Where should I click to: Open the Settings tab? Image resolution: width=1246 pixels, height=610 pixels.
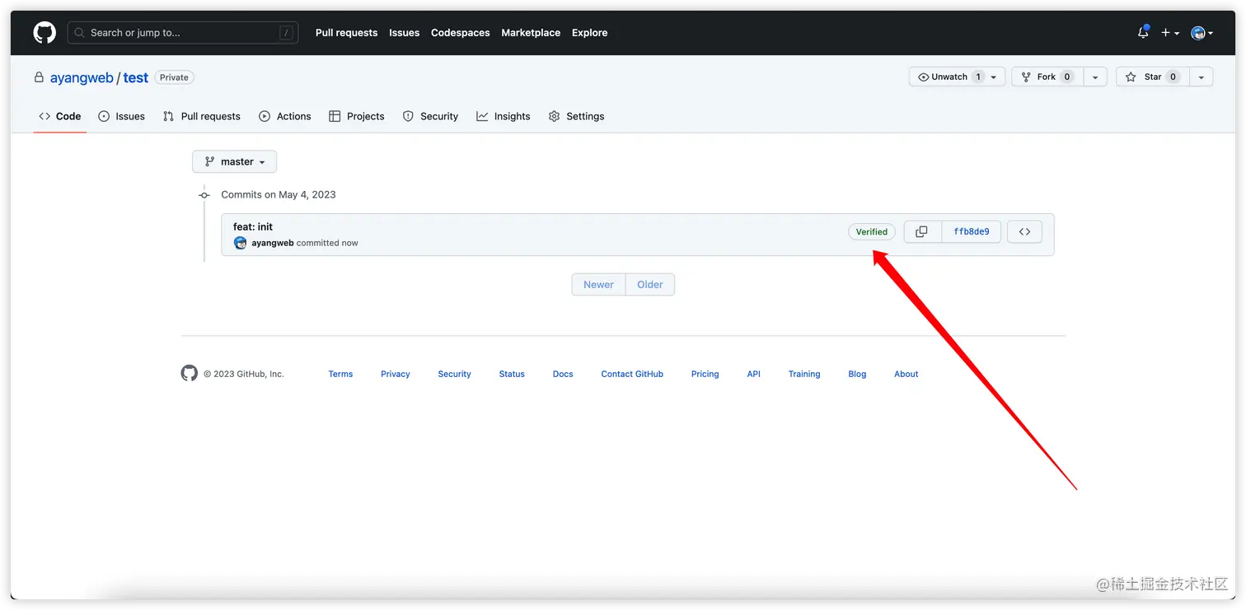click(577, 117)
